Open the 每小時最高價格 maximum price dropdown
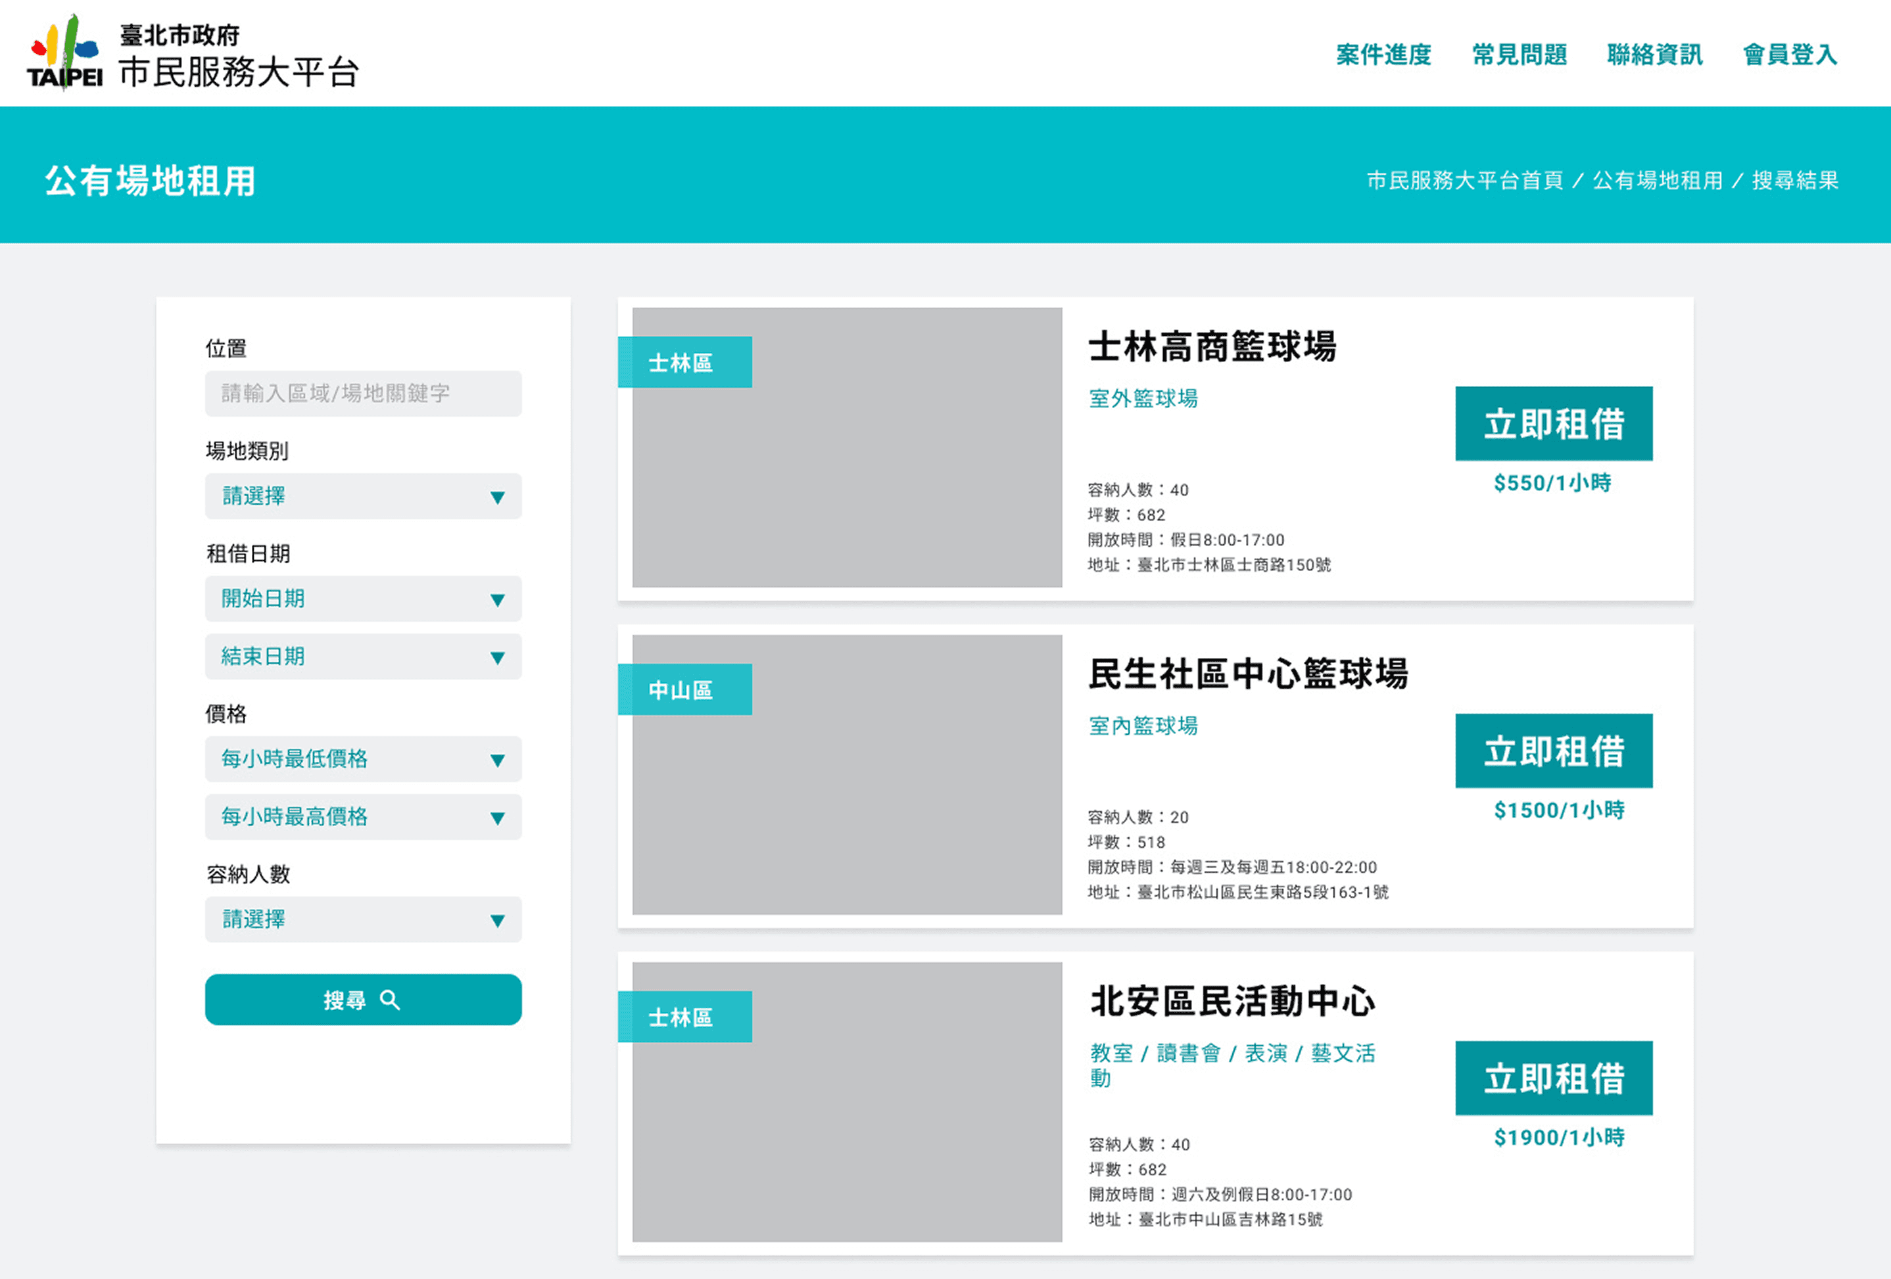This screenshot has width=1891, height=1279. click(363, 817)
